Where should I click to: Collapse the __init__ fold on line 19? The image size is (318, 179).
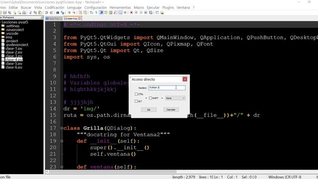click(x=62, y=141)
